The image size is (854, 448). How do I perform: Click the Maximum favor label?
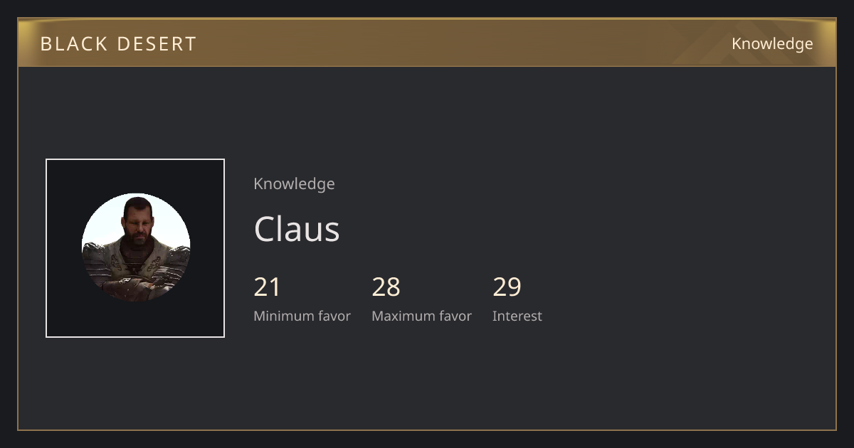(421, 316)
